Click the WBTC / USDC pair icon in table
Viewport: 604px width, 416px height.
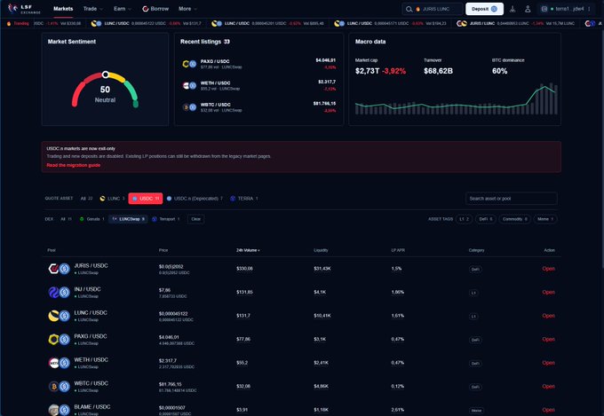pos(59,387)
